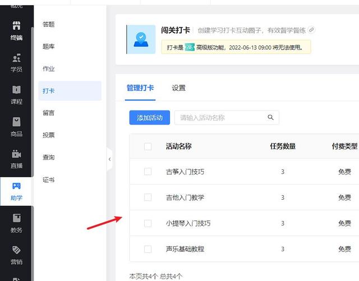Open 题库 in the submenu

click(x=49, y=47)
